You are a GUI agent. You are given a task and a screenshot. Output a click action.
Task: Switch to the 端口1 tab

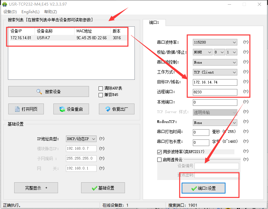click(154, 22)
